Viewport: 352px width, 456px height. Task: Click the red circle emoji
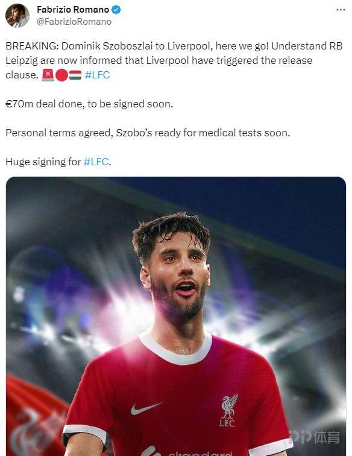tap(61, 75)
